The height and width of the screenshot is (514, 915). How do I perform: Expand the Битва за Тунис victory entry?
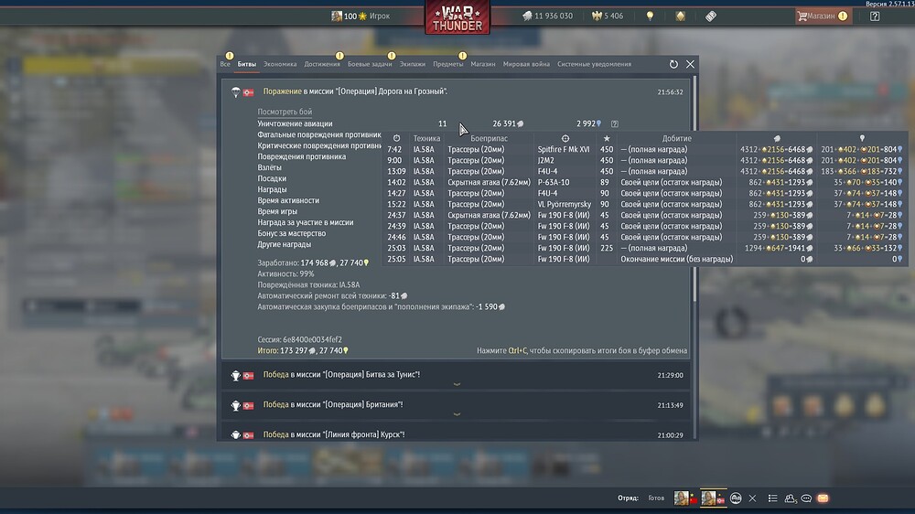click(457, 375)
